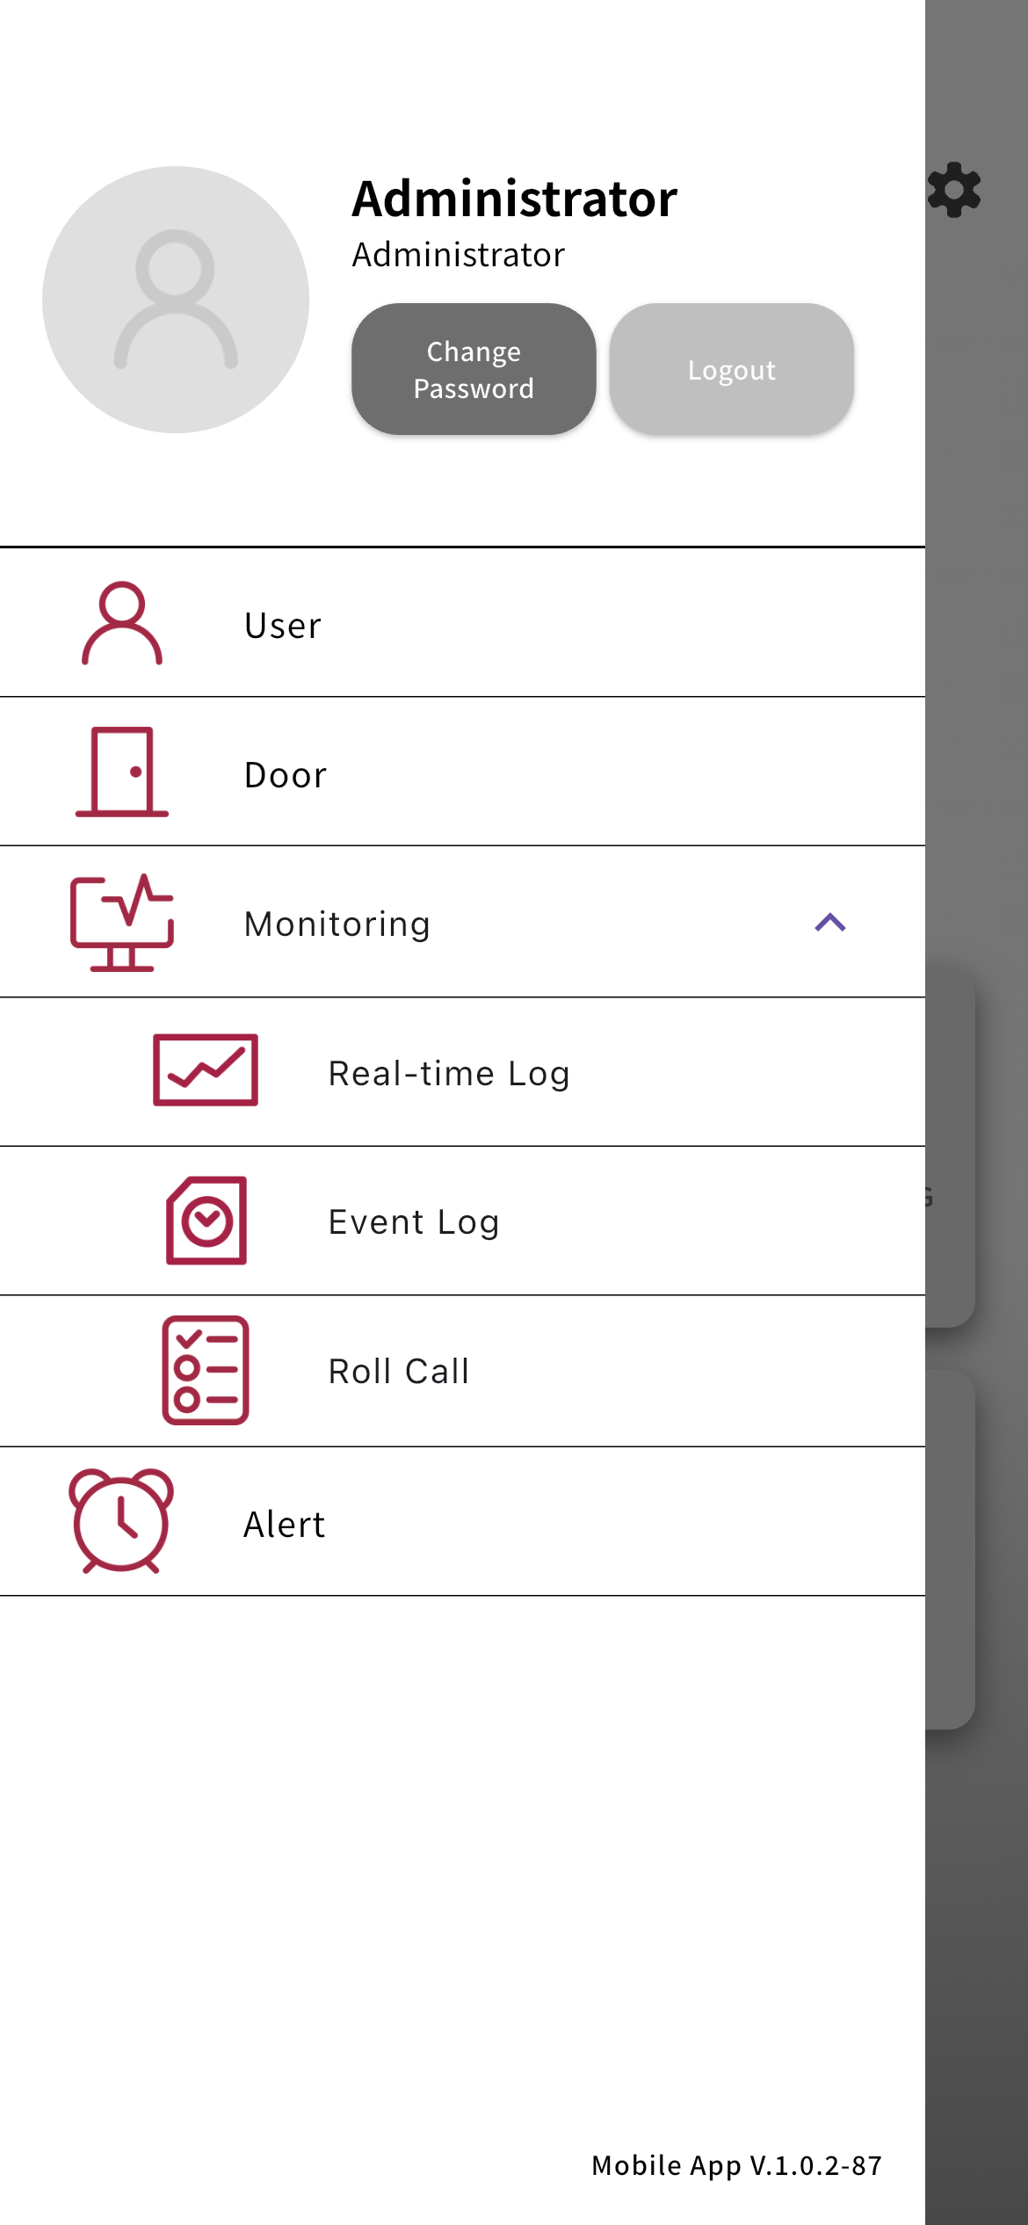This screenshot has width=1028, height=2225.
Task: Click the Roll Call checklist icon
Action: [x=206, y=1370]
